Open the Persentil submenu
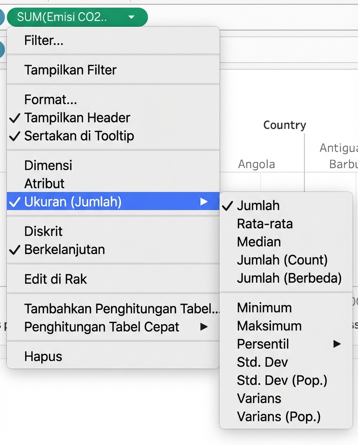The height and width of the screenshot is (445, 358). (263, 344)
